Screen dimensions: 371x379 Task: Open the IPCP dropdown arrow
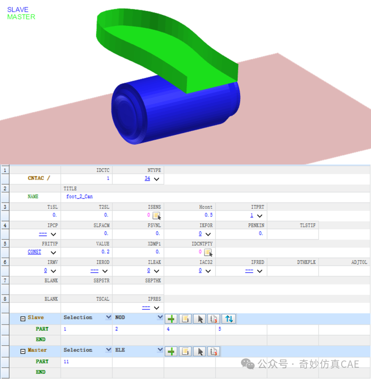point(54,234)
